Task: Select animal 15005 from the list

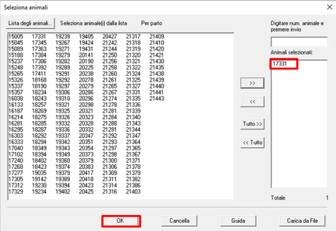Action: pyautogui.click(x=15, y=37)
